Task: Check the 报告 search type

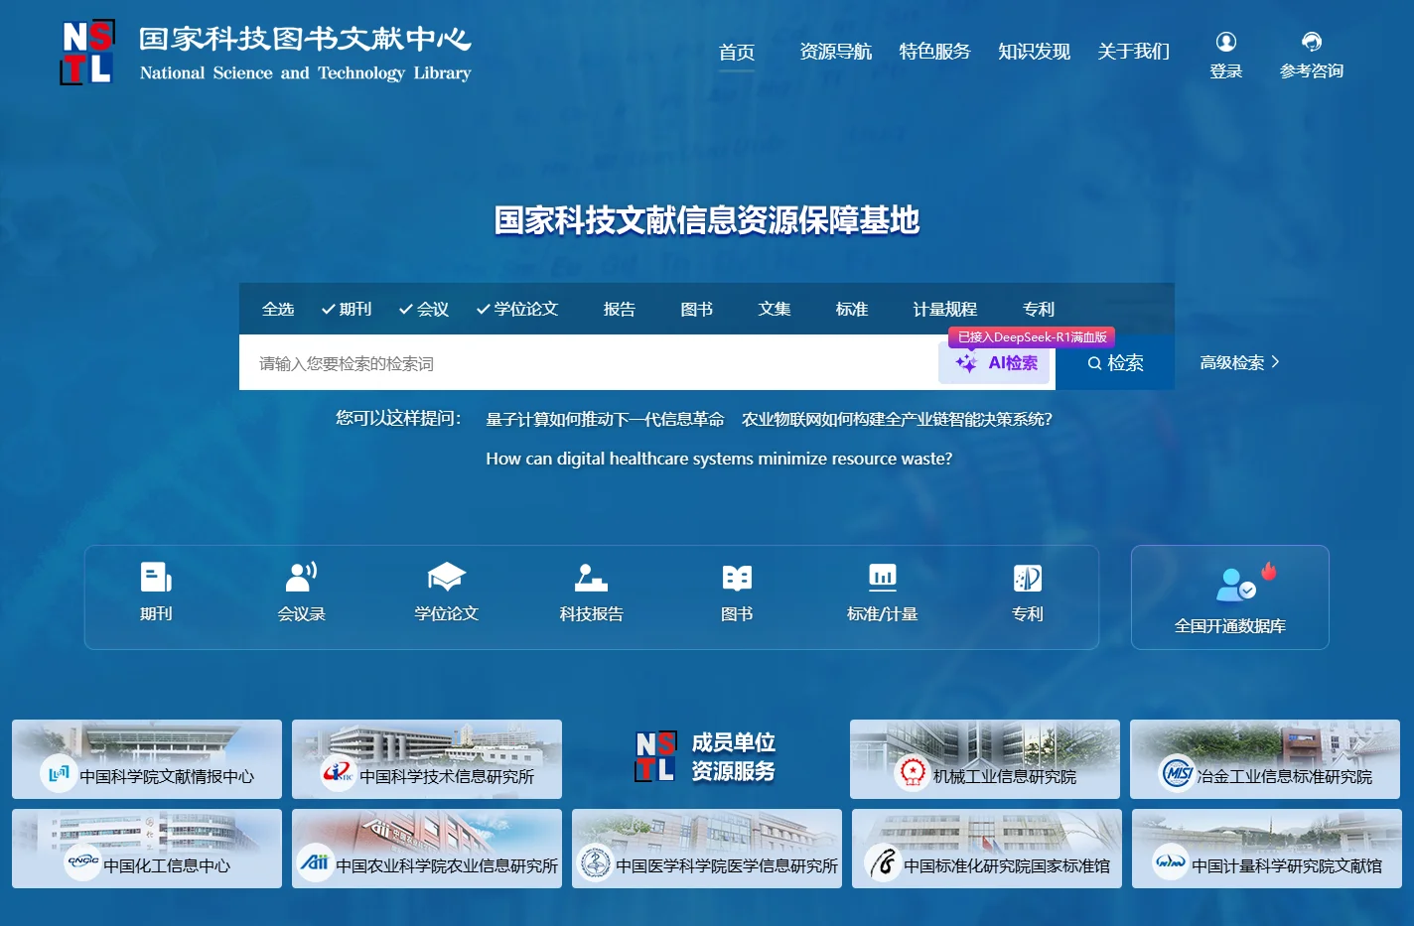Action: tap(620, 309)
